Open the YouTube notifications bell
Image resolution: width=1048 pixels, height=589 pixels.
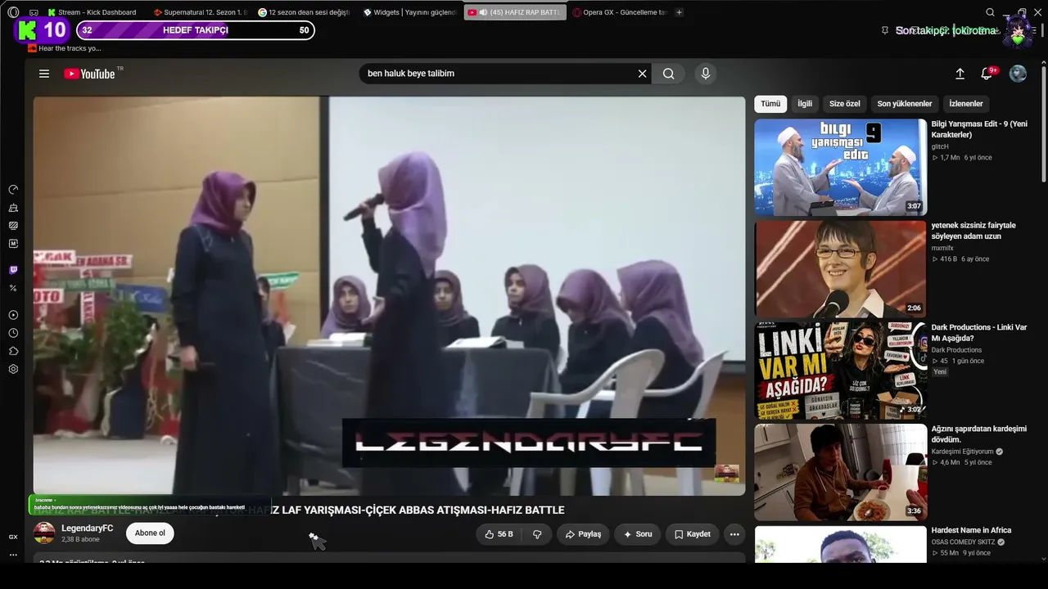pyautogui.click(x=987, y=74)
